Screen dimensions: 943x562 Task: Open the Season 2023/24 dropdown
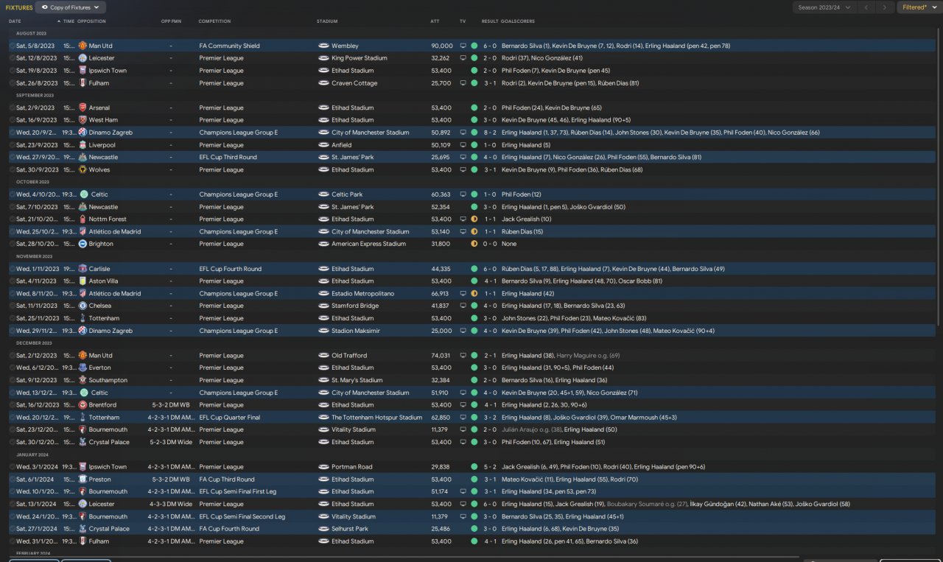(x=825, y=7)
